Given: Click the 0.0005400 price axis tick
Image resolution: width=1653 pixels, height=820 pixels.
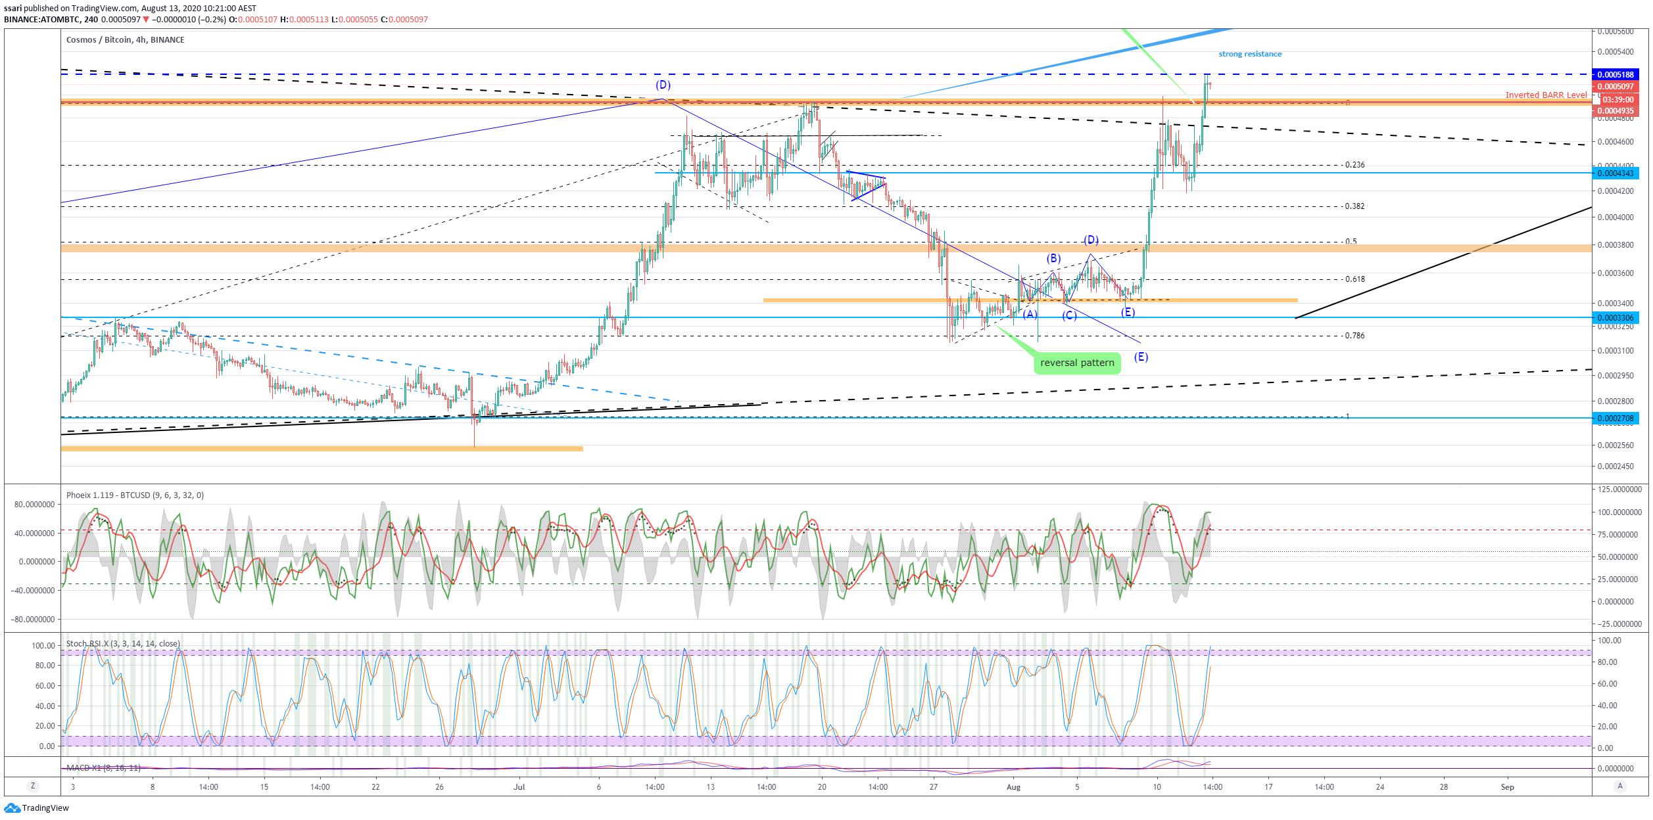Looking at the screenshot, I should pyautogui.click(x=1616, y=52).
